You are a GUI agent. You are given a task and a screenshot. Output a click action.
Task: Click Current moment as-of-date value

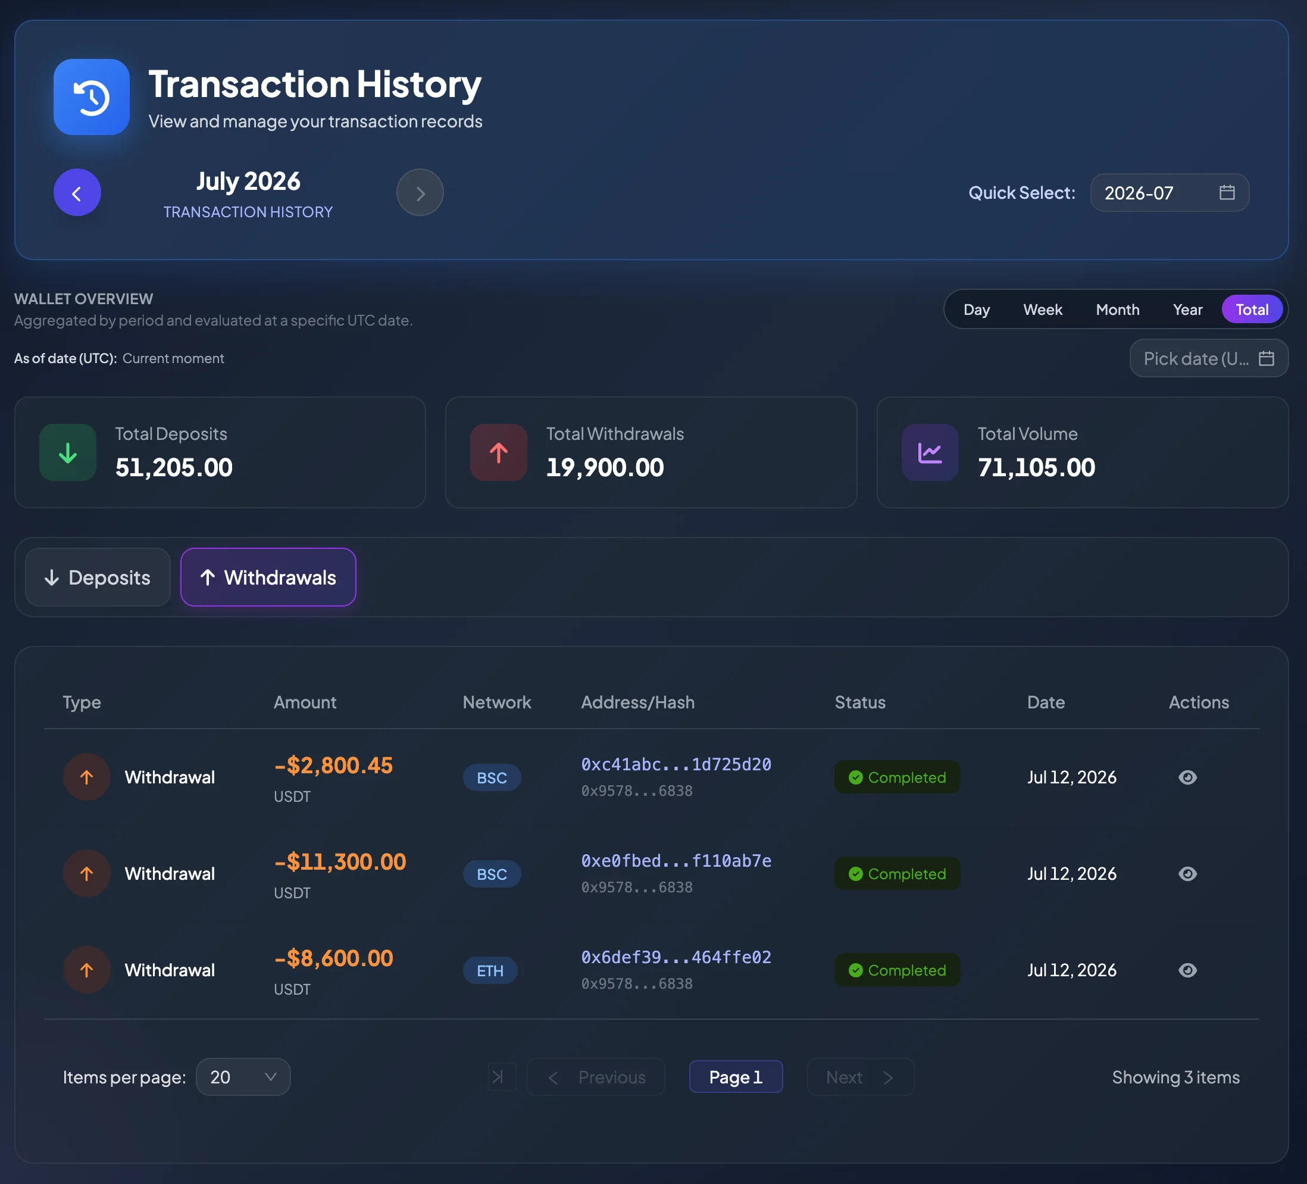173,358
